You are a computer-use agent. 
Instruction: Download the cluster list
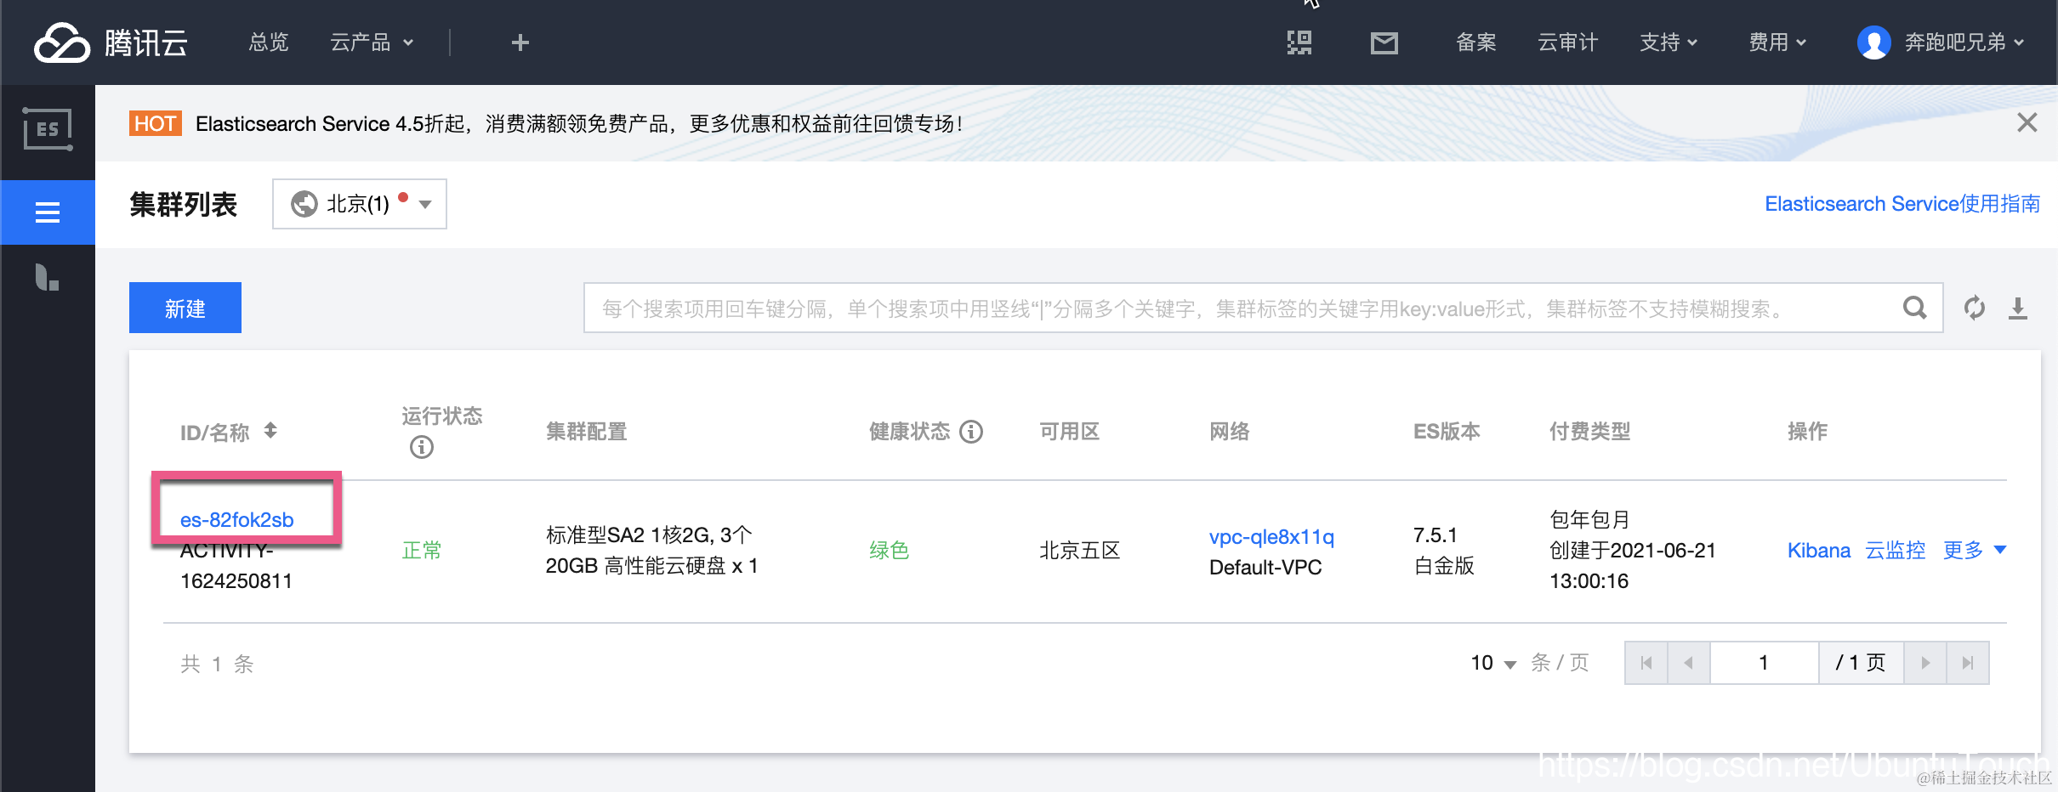pyautogui.click(x=2018, y=308)
